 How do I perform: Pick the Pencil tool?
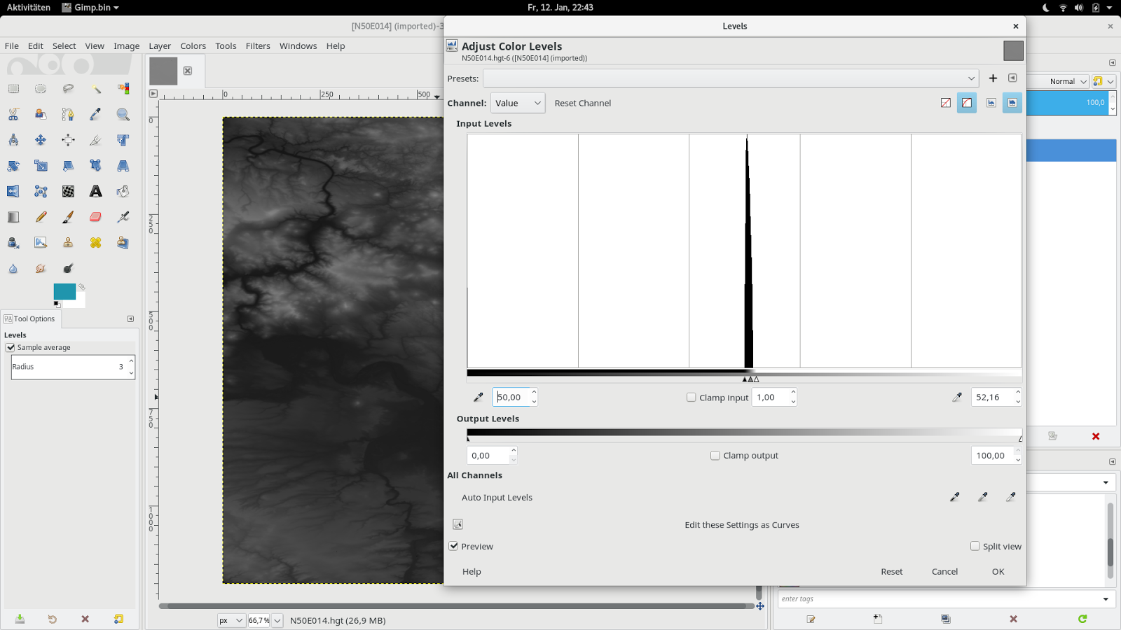[x=41, y=217]
